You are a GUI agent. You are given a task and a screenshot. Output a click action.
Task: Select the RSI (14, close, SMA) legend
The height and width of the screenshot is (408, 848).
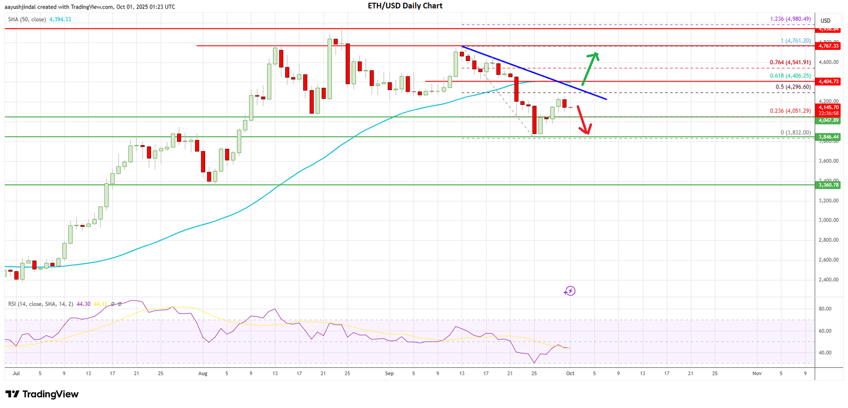pyautogui.click(x=40, y=304)
